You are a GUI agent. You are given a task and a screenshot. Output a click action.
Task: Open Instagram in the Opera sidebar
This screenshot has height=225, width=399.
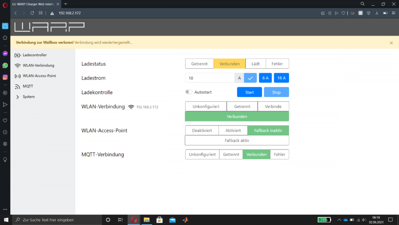pyautogui.click(x=5, y=77)
